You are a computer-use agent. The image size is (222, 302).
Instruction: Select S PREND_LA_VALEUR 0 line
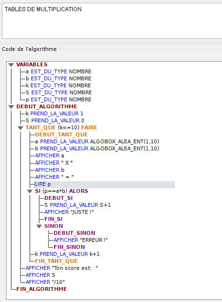(55, 120)
